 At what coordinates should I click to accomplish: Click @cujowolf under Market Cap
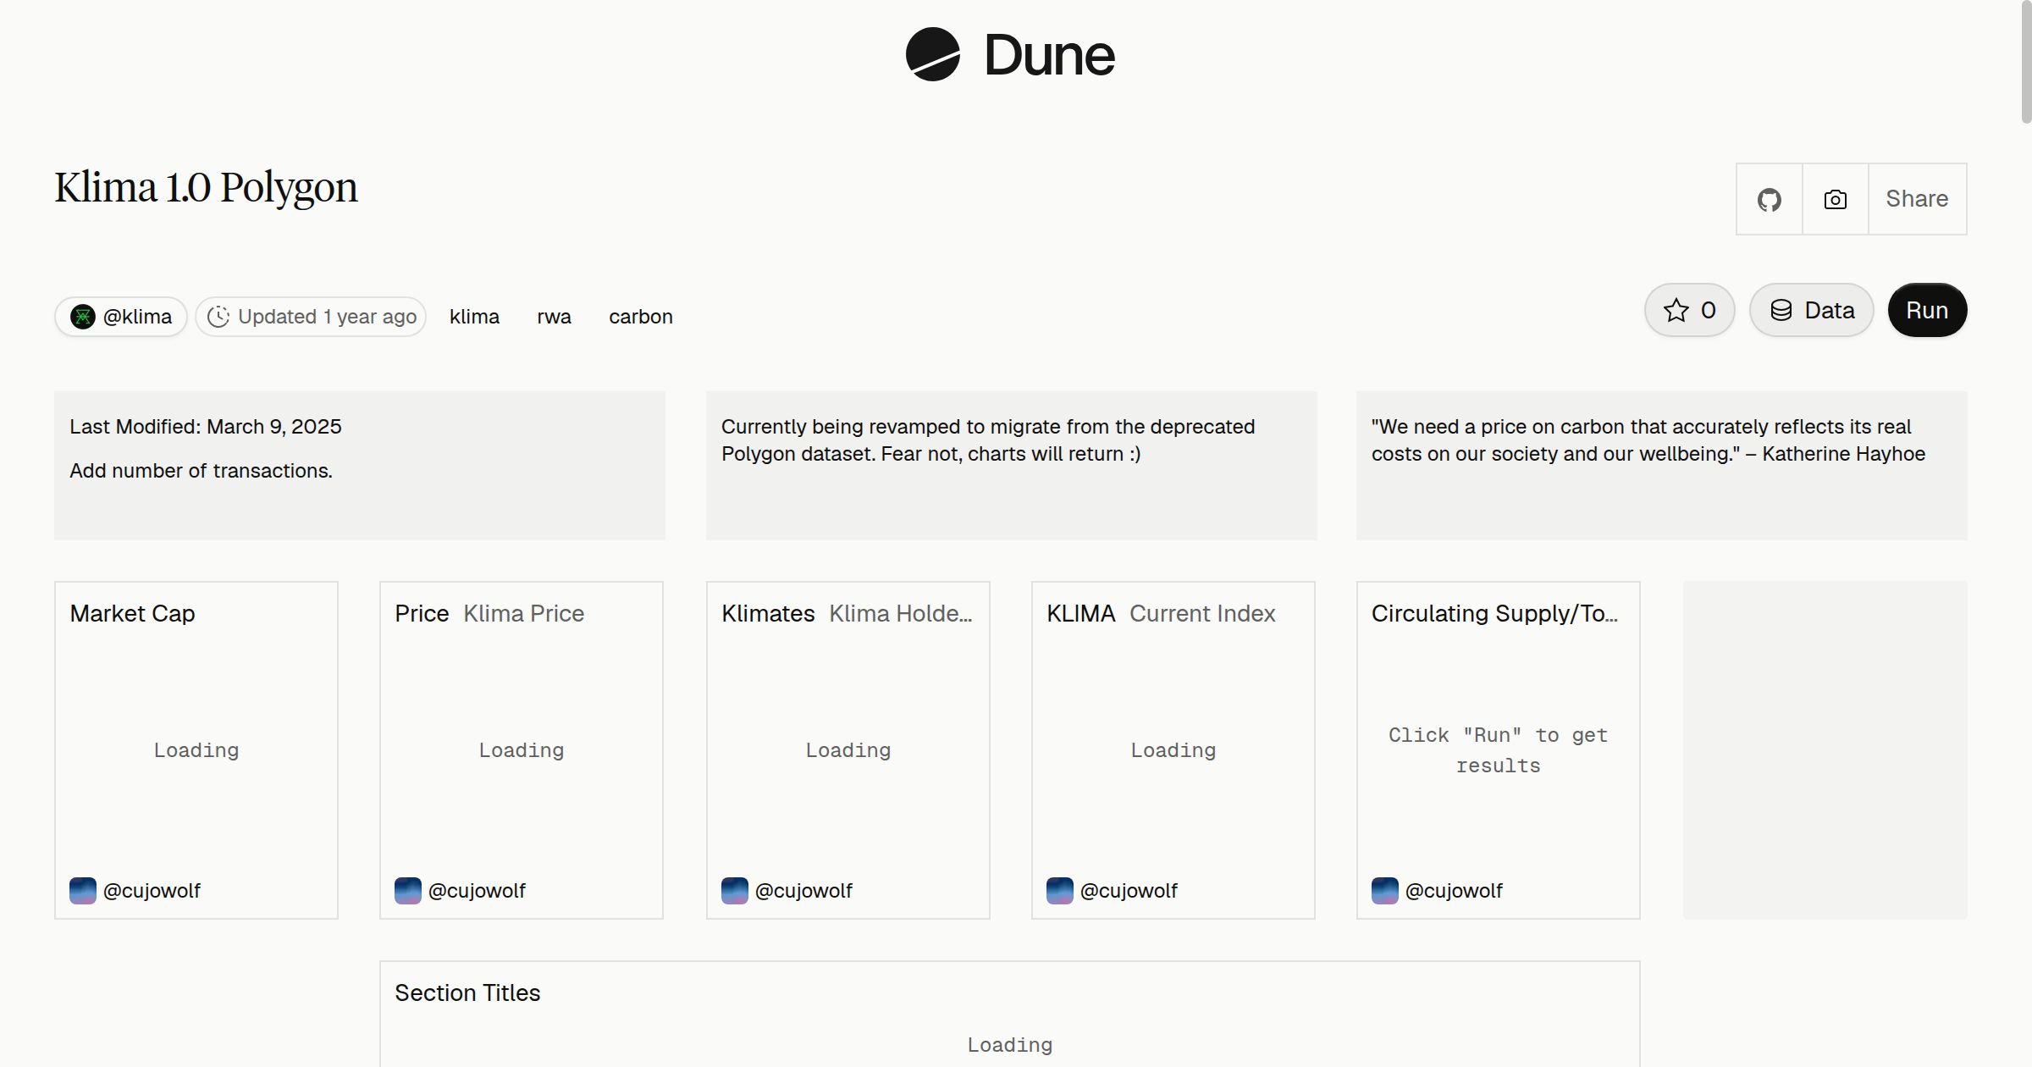point(152,891)
